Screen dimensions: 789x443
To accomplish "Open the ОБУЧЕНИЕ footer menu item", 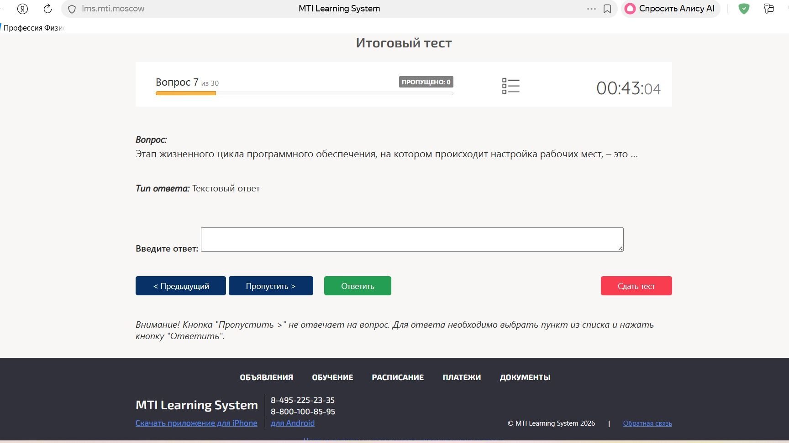I will [332, 377].
